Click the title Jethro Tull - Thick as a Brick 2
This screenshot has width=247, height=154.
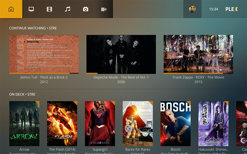coord(44,77)
